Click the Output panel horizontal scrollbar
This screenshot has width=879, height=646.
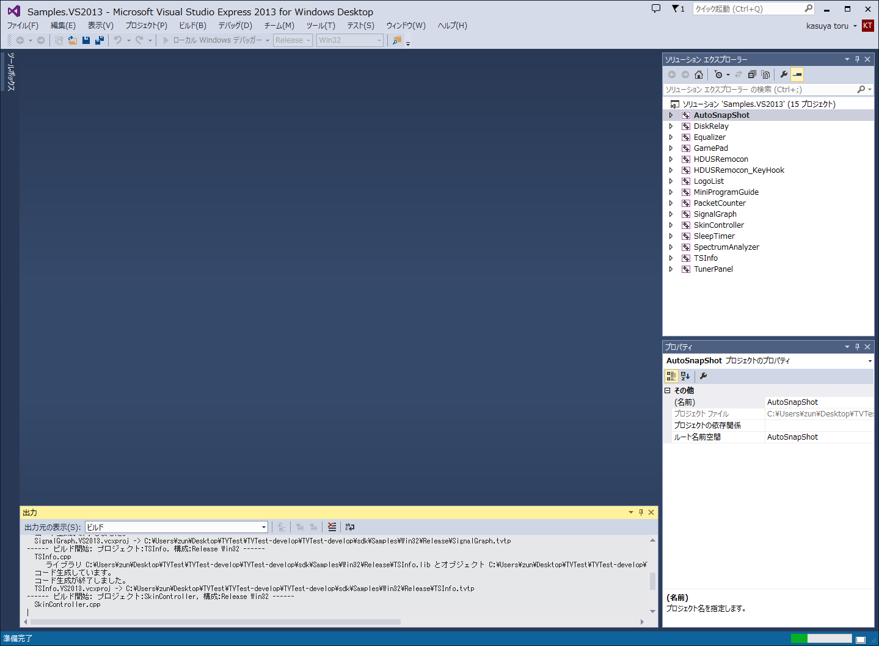pos(215,622)
